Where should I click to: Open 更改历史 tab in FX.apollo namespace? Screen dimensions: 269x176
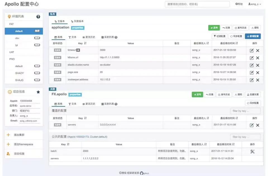pyautogui.click(x=89, y=104)
